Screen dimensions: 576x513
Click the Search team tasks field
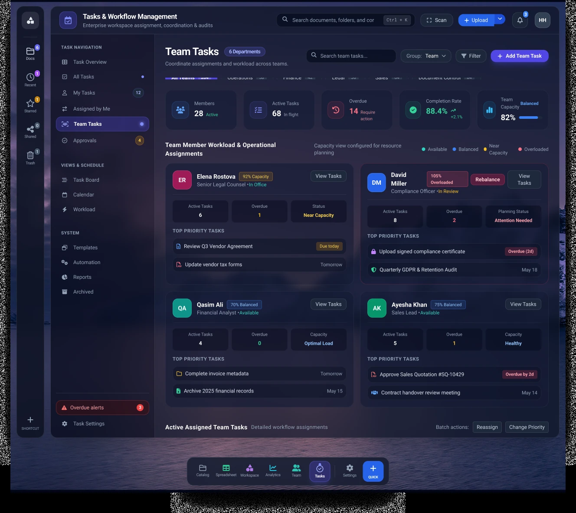pyautogui.click(x=351, y=56)
